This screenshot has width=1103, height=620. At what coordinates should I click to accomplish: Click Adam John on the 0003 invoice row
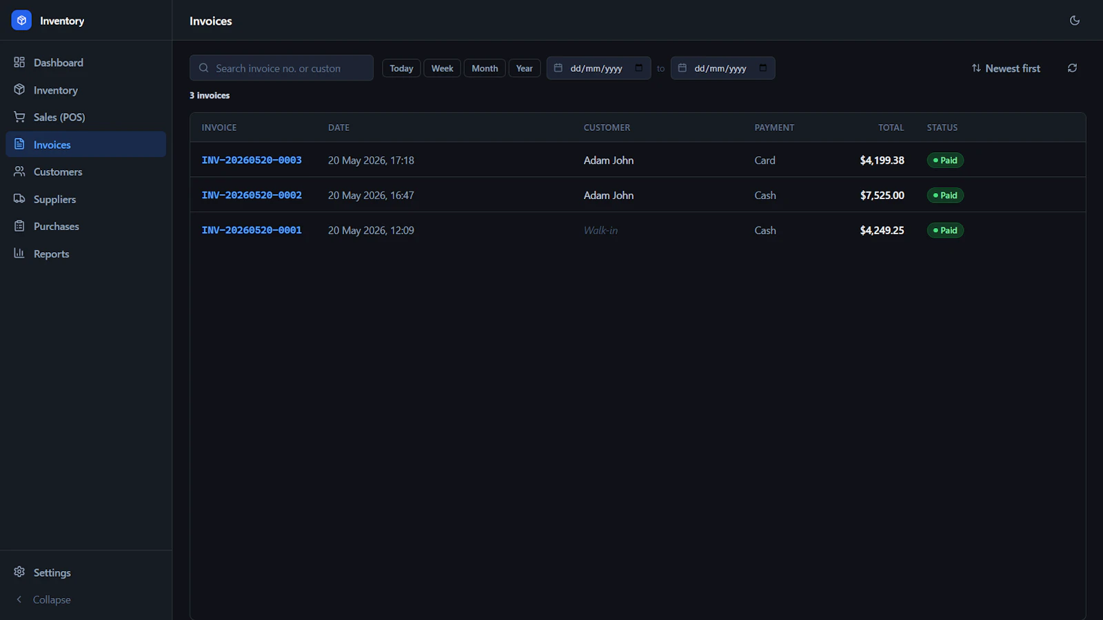(609, 160)
